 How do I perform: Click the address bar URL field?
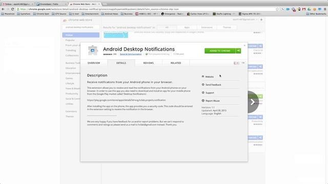147,9
